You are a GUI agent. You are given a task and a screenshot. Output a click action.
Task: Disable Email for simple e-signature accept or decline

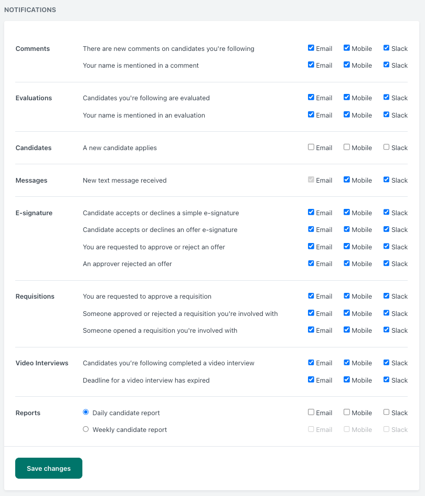[311, 212]
